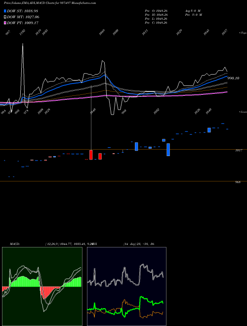Image resolution: width=247 pixels, height=326 pixels.
Task: Click the 1017 horizontal level label
Action: pyautogui.click(x=239, y=150)
